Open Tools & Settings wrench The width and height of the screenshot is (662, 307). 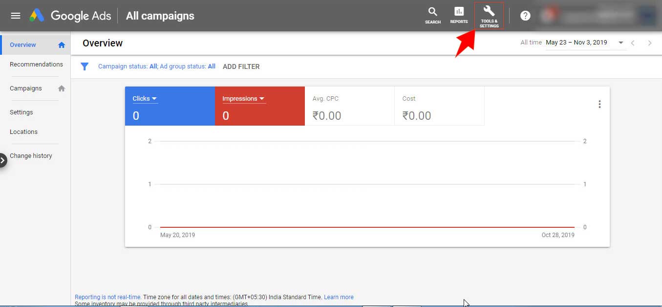489,16
